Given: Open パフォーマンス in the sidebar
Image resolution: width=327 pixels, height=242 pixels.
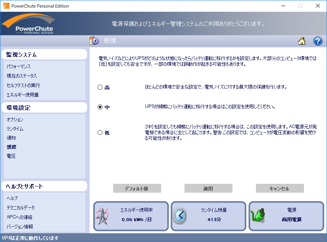Looking at the screenshot, I should coord(19,66).
